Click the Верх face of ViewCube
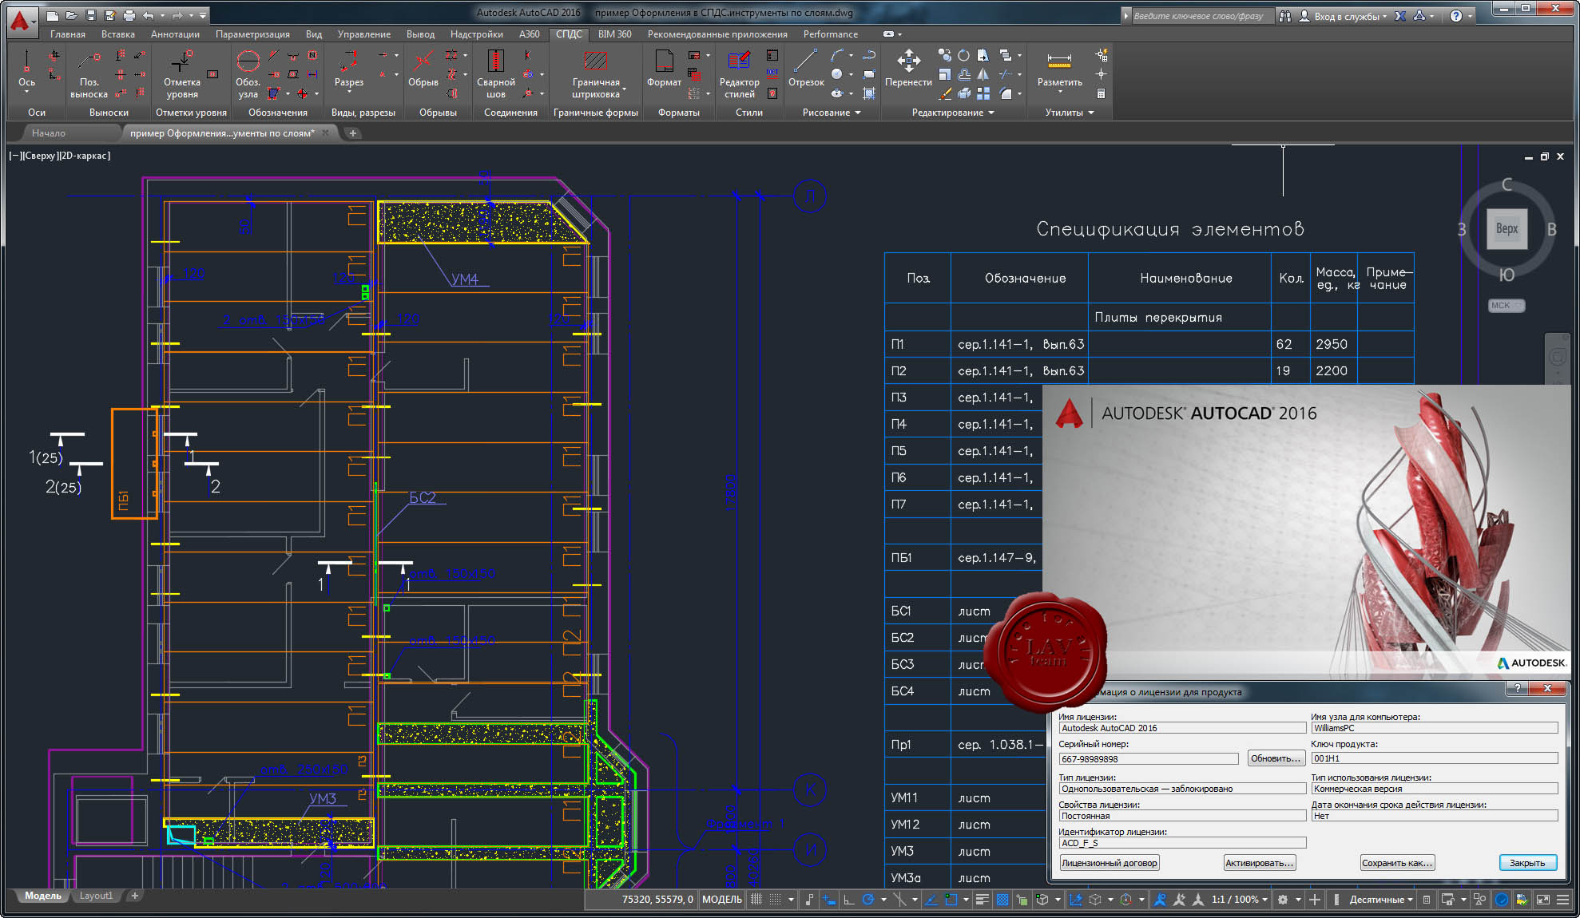The image size is (1580, 918). click(x=1507, y=228)
